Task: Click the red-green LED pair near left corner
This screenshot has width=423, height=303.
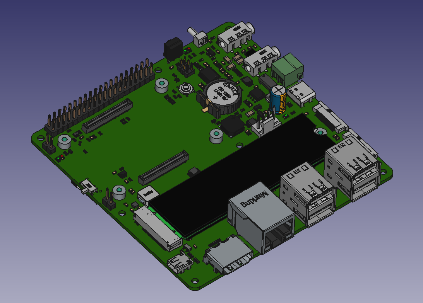Action: click(x=60, y=158)
